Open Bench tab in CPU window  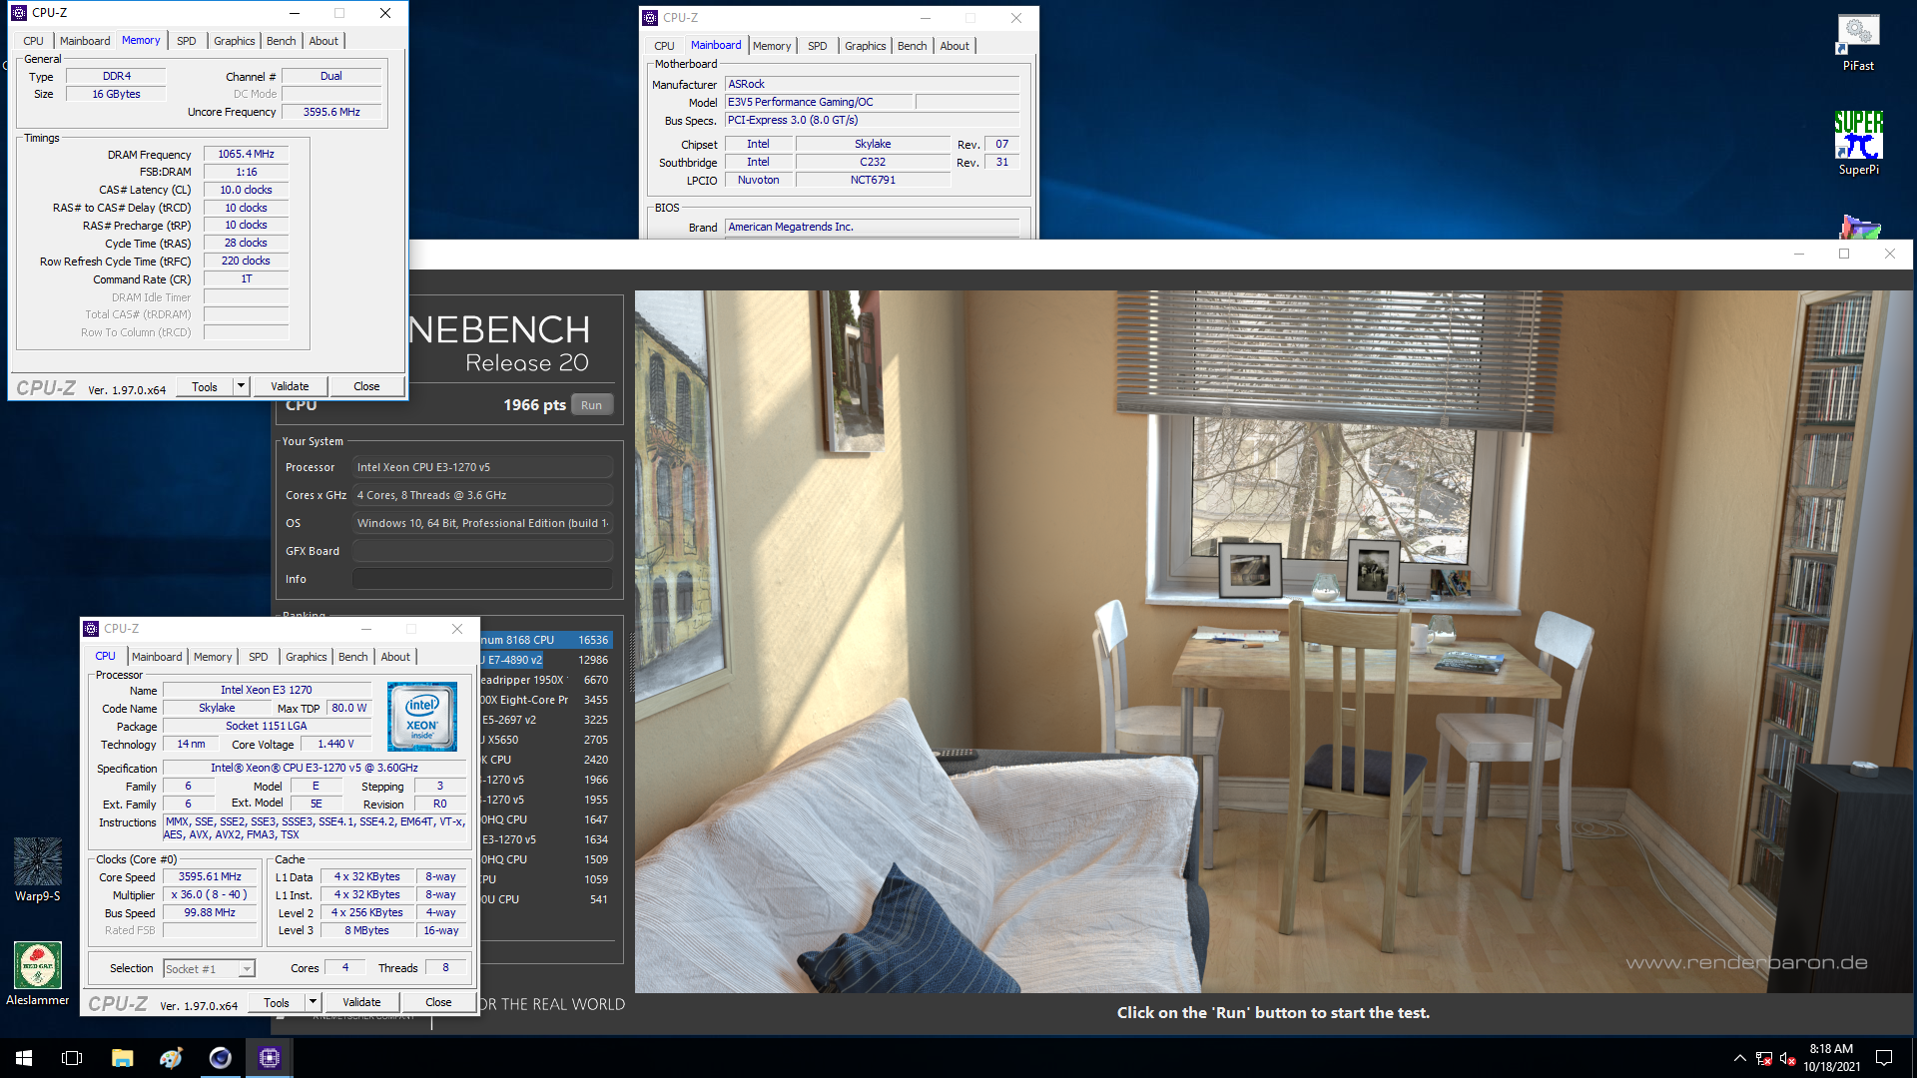point(352,657)
